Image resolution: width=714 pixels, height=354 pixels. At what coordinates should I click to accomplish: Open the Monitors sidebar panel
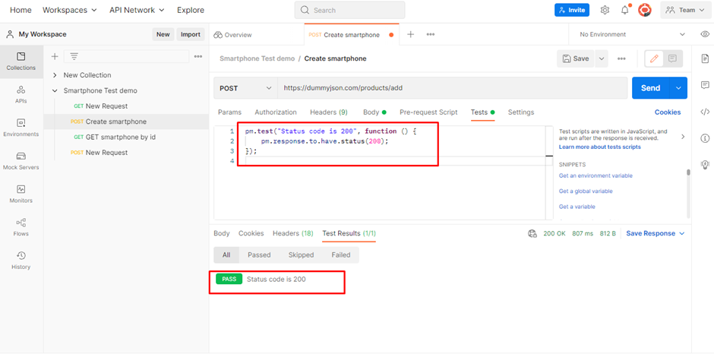coord(21,194)
